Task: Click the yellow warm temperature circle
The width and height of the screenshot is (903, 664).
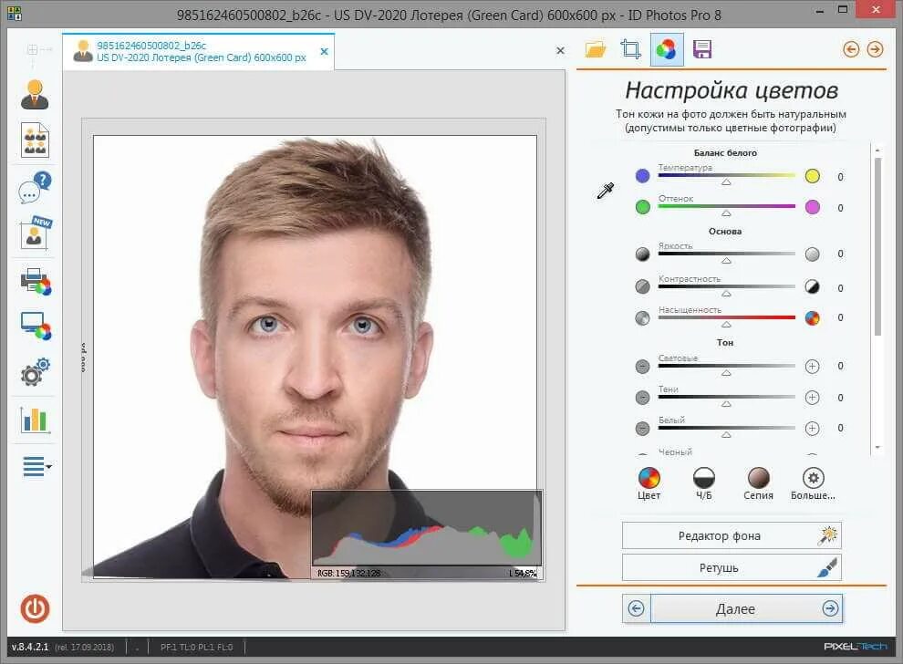Action: 812,176
